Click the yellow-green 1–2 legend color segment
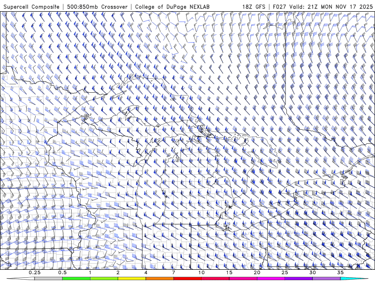 (104, 279)
